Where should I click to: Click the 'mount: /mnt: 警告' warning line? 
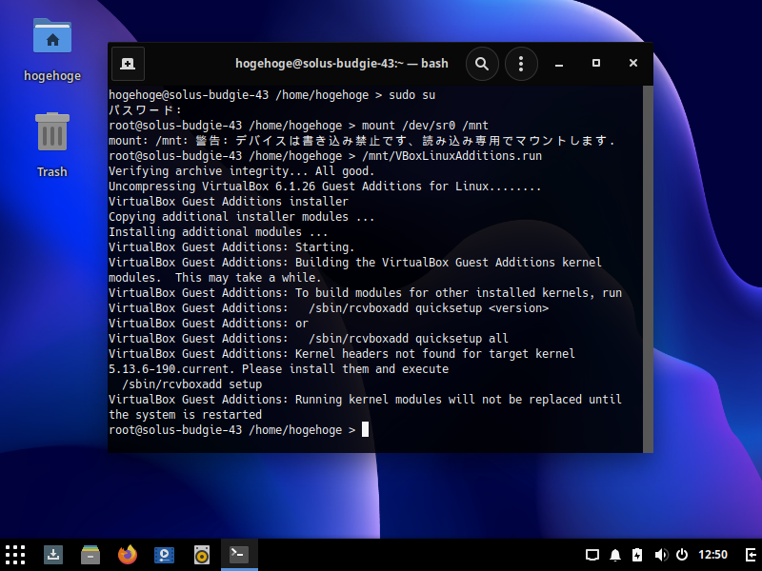coord(362,141)
